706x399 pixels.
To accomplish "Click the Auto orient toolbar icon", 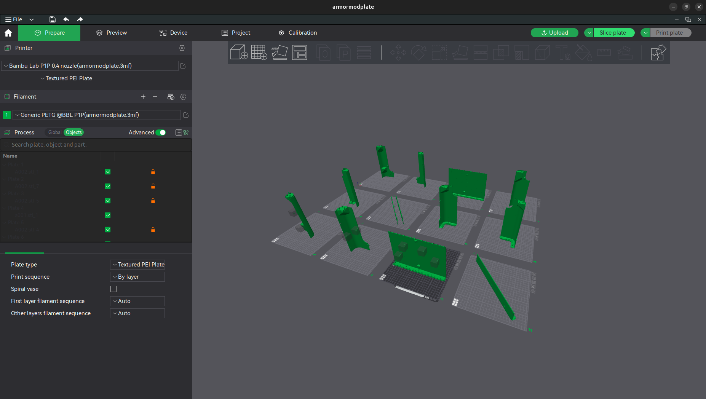I will click(279, 52).
